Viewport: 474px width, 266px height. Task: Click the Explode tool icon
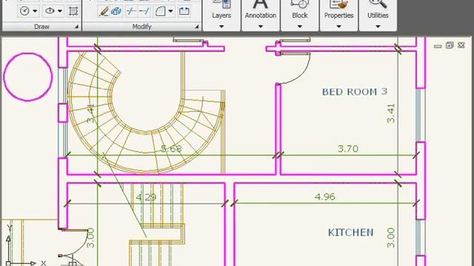[116, 11]
